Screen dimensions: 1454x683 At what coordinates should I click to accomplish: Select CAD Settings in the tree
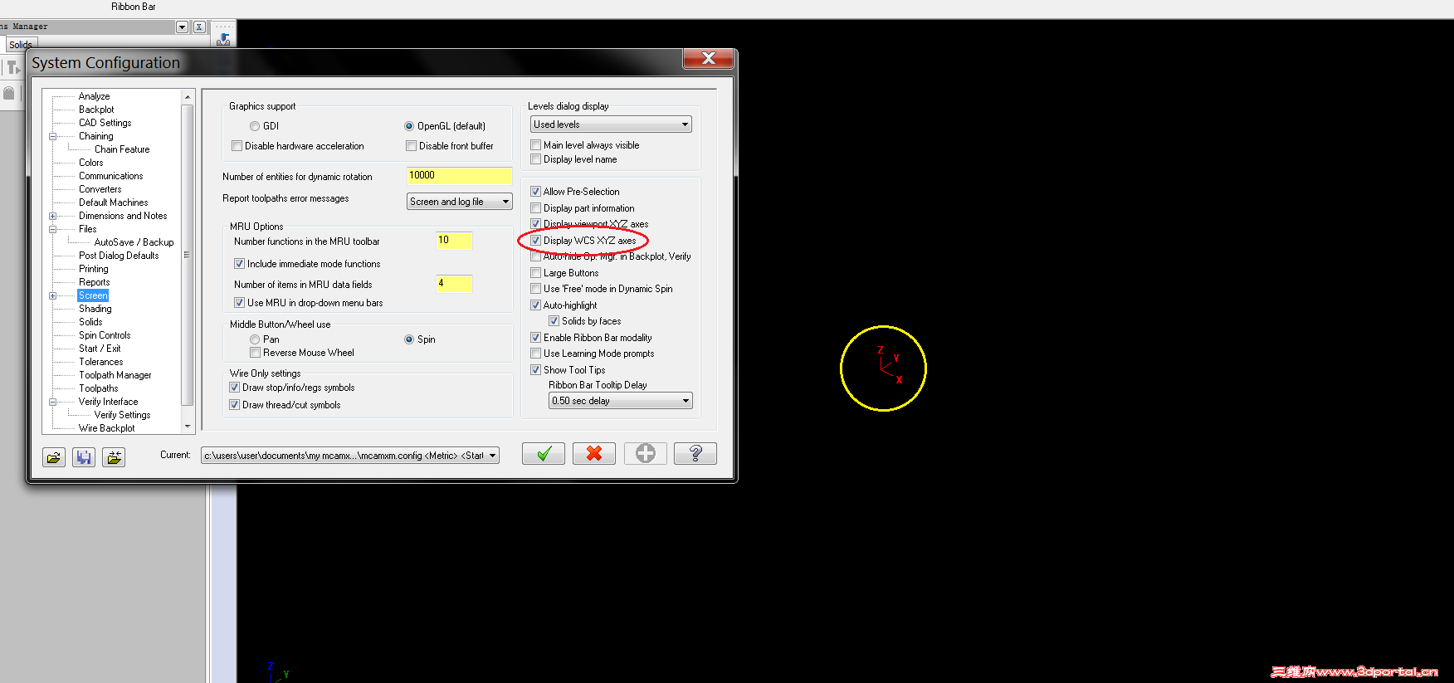coord(105,123)
